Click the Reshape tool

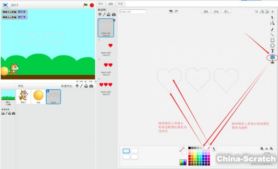[272, 23]
